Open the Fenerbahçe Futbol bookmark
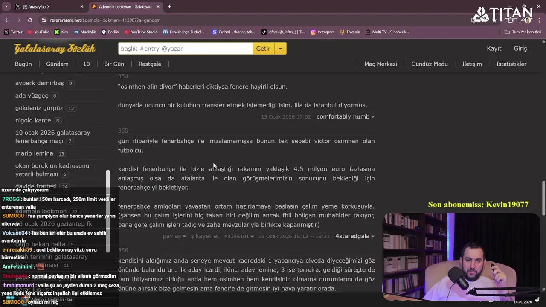Image resolution: width=546 pixels, height=307 pixels. [184, 32]
